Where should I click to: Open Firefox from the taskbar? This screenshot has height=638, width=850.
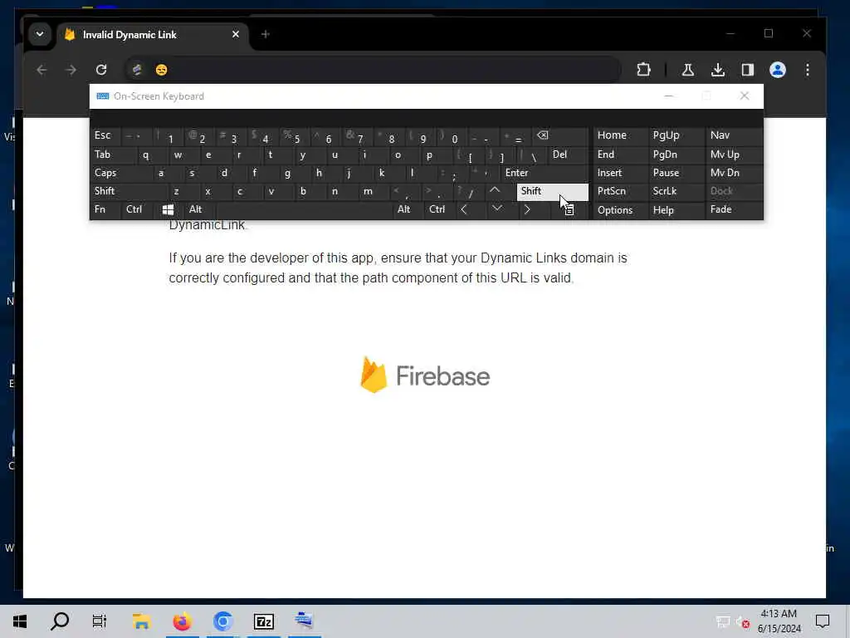(x=182, y=621)
